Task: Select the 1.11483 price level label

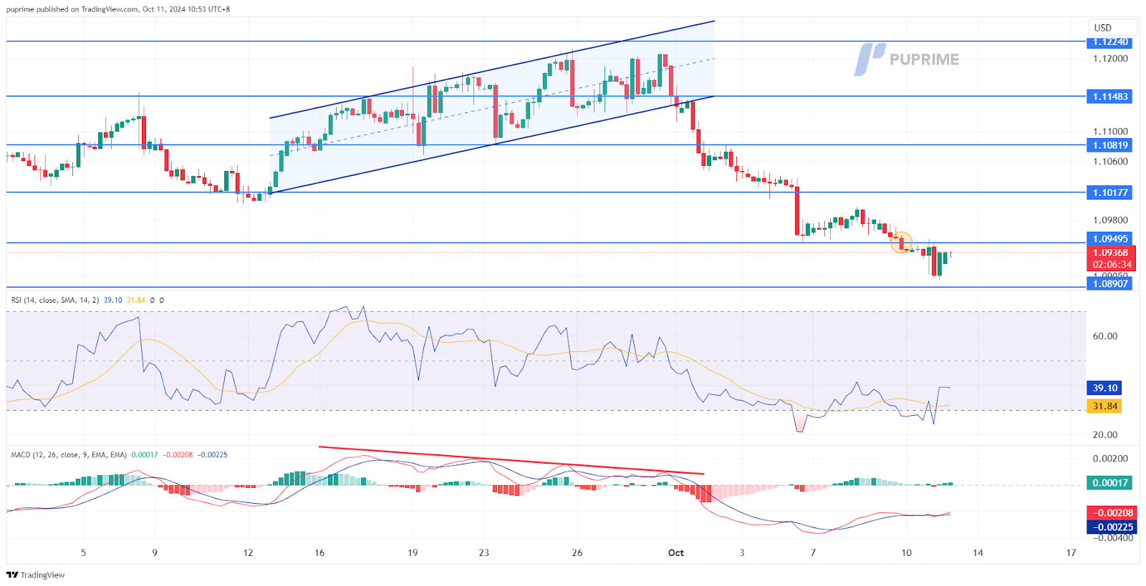Action: click(1109, 96)
